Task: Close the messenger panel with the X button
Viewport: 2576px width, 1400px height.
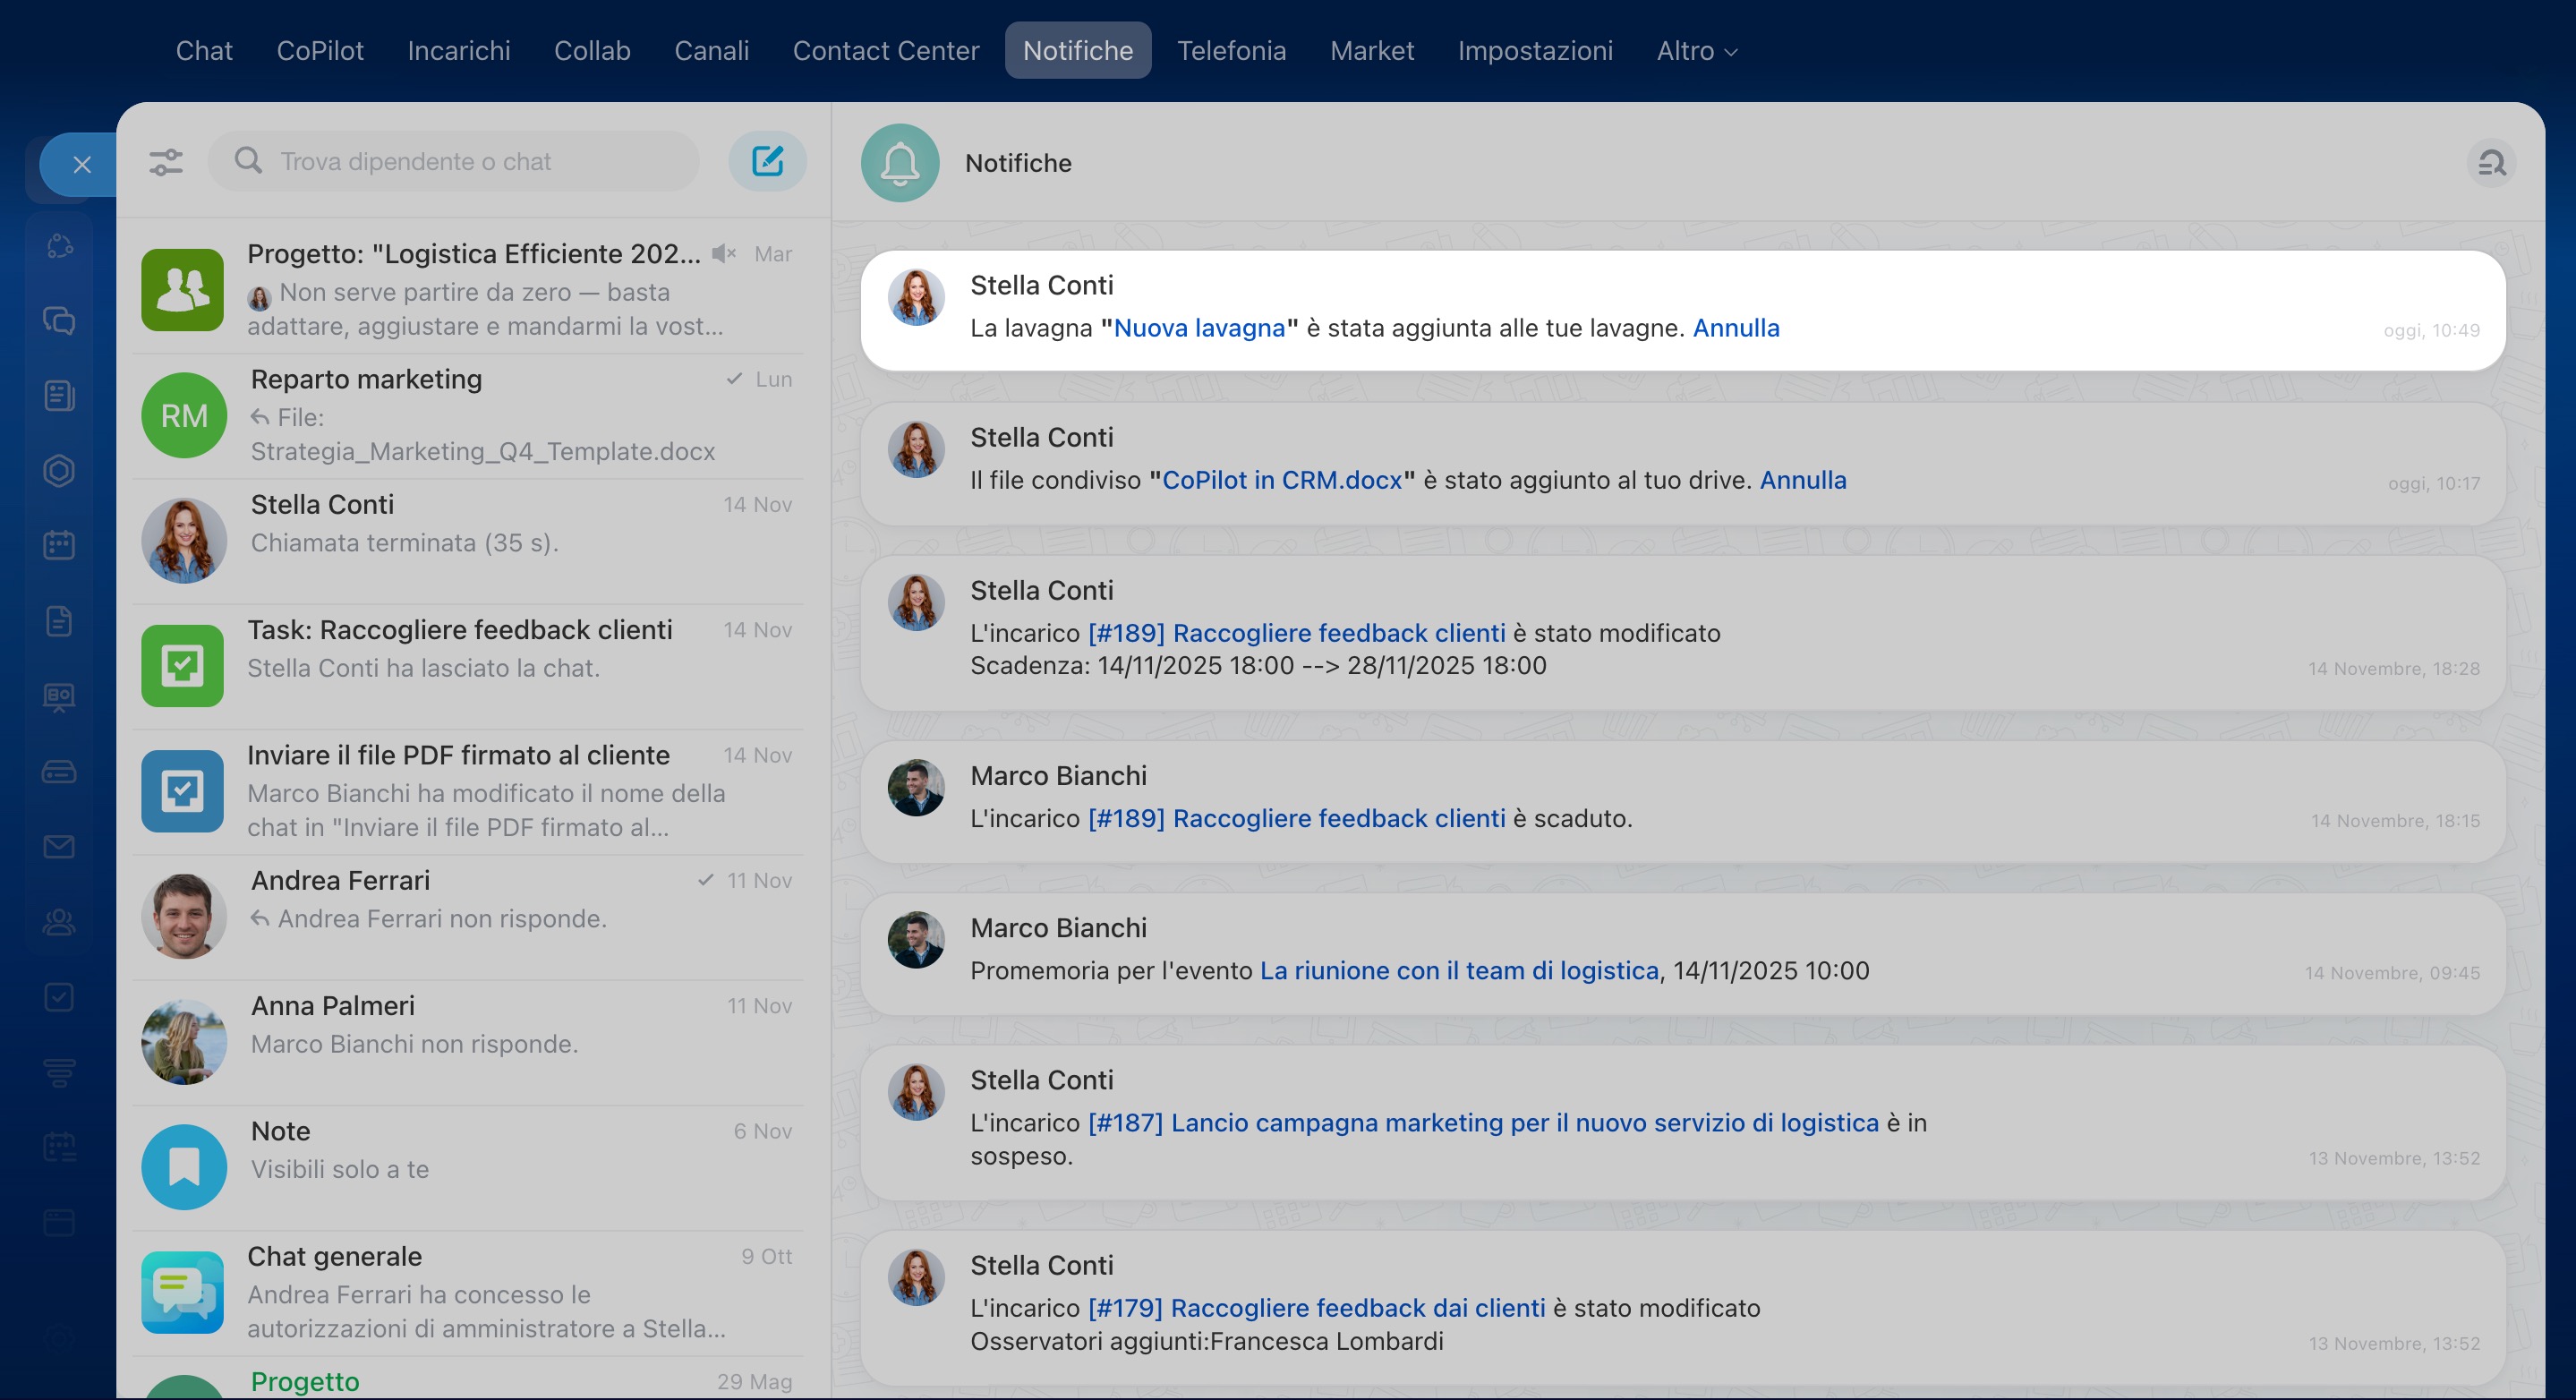Action: [x=82, y=165]
